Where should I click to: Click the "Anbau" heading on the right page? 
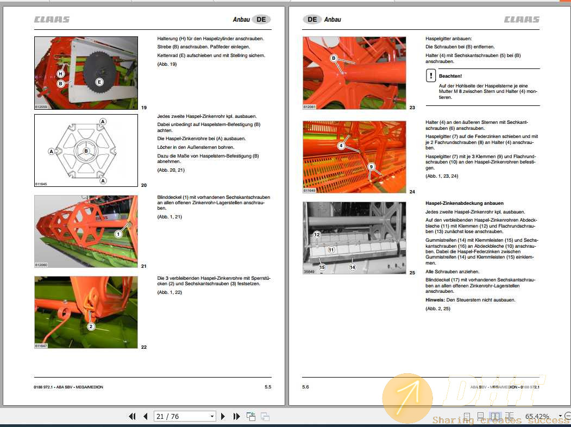click(x=332, y=20)
